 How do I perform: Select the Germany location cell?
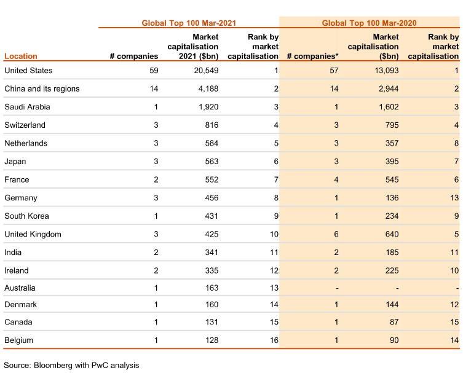click(21, 198)
